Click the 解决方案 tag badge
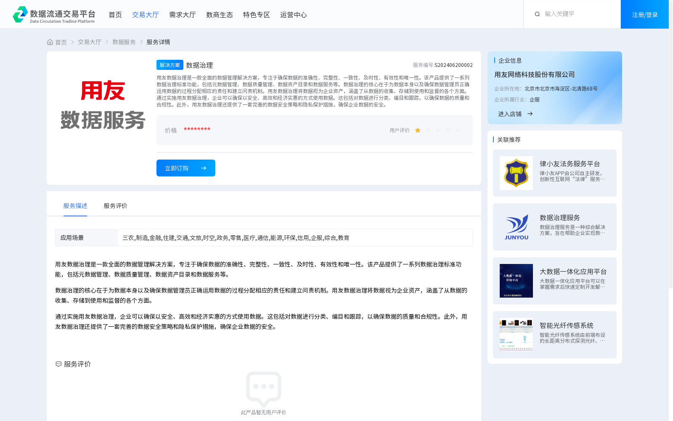Screen dimensions: 673x421 tap(170, 65)
